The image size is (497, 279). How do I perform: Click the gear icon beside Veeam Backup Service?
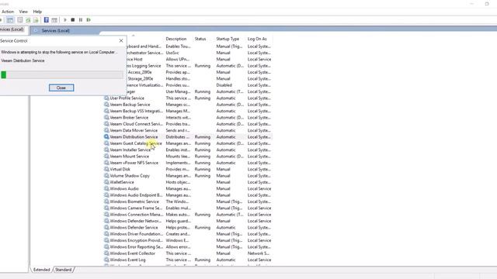point(106,105)
